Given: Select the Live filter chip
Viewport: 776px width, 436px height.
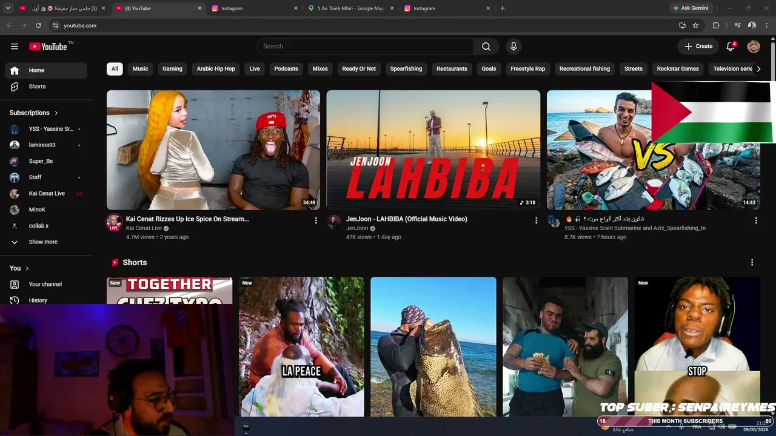Looking at the screenshot, I should pos(255,69).
